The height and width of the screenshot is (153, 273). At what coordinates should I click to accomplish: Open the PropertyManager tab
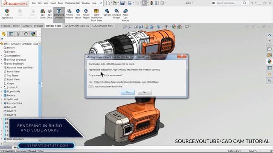11,34
